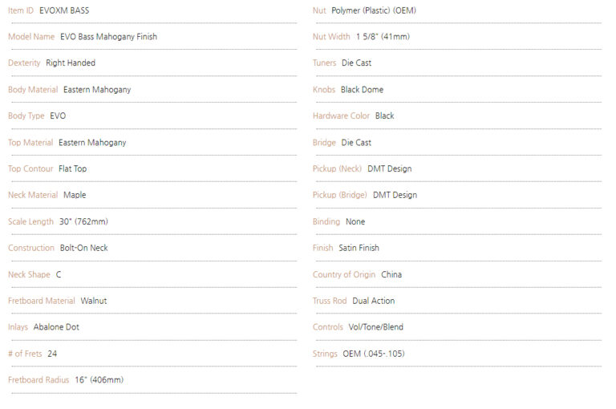Screen dimensions: 616x409
Task: Select the Hardware Color label
Action: pyautogui.click(x=341, y=116)
